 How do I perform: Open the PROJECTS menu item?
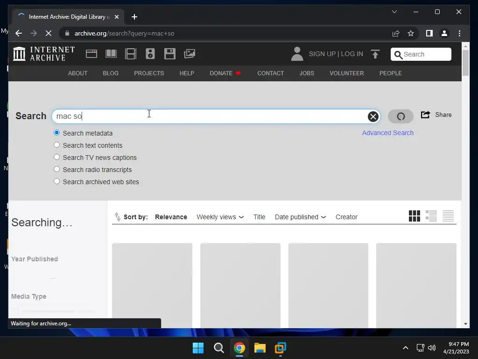[149, 73]
